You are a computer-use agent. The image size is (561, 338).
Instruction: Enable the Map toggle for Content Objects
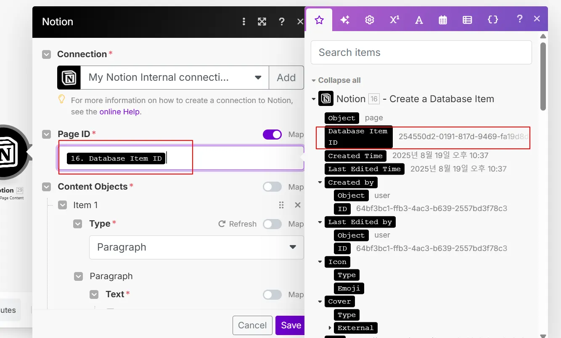click(x=273, y=187)
